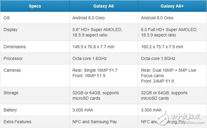Click the Storage row label
Viewport: 207px width, 128px height.
pyautogui.click(x=11, y=93)
